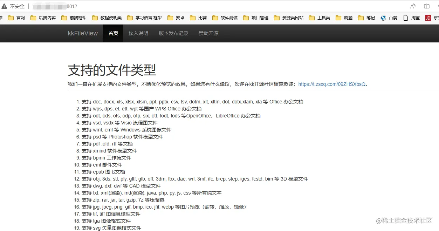The image size is (439, 231).
Task: Click list item about 3D 模型文件
Action: click(x=195, y=179)
